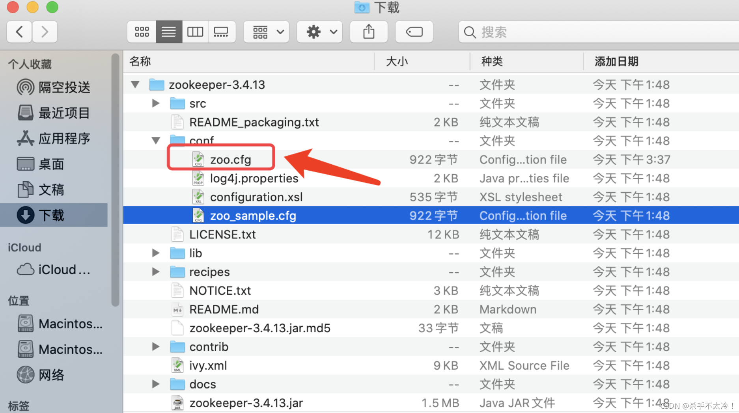Collapse the conf folder
The width and height of the screenshot is (739, 413).
(x=156, y=141)
